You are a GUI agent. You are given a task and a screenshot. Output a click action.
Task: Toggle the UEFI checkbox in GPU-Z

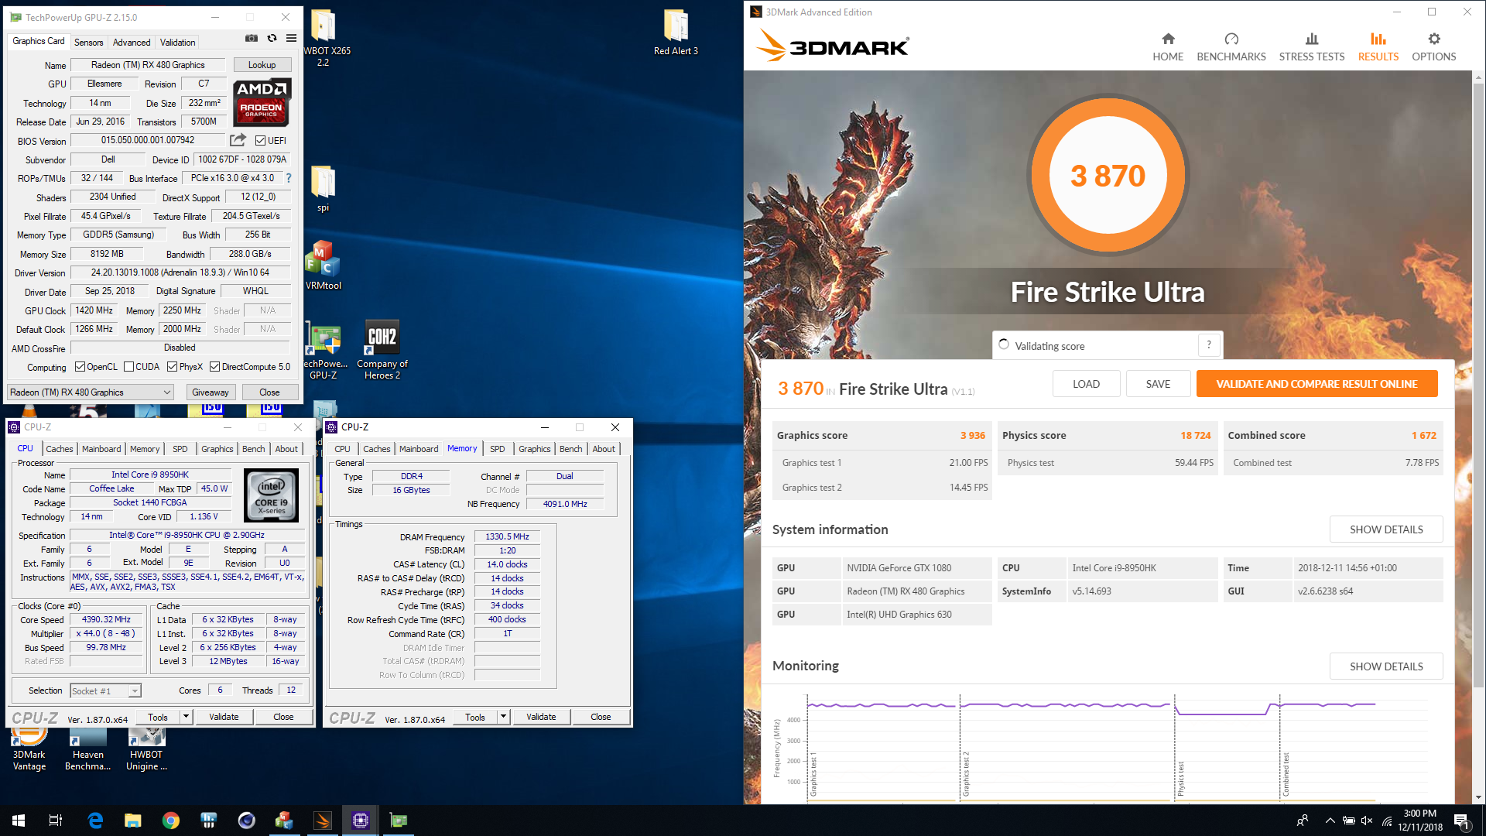coord(260,141)
